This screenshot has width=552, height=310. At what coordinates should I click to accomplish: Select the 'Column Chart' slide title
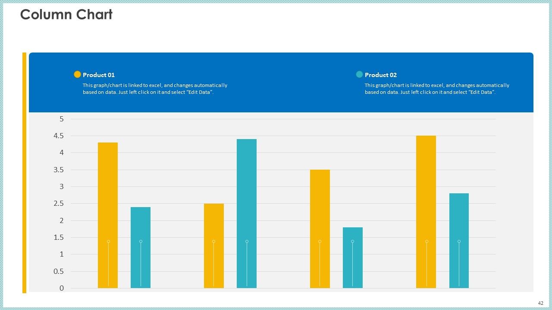(66, 15)
